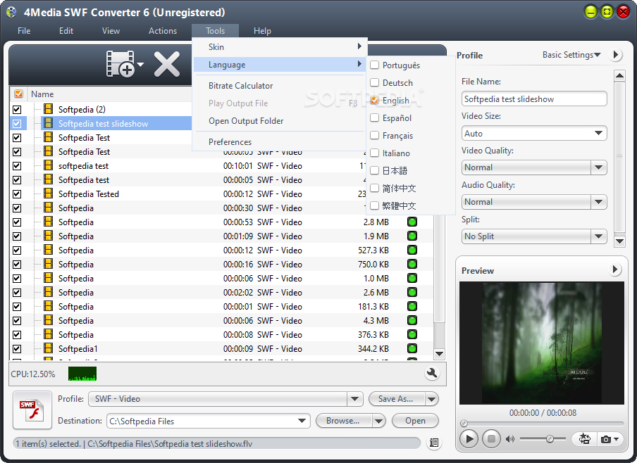Open the SWF - Video profile dropdown

[x=354, y=399]
